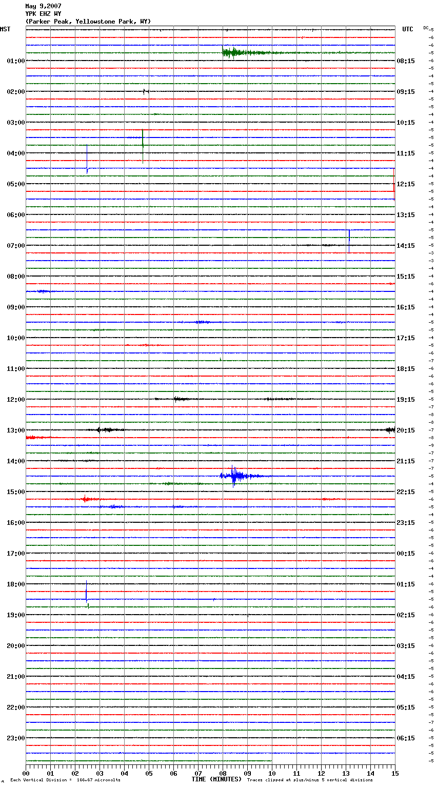Viewport: 436px width, 787px height.
Task: Click the 19:15 UTC time label
Action: tap(406, 400)
